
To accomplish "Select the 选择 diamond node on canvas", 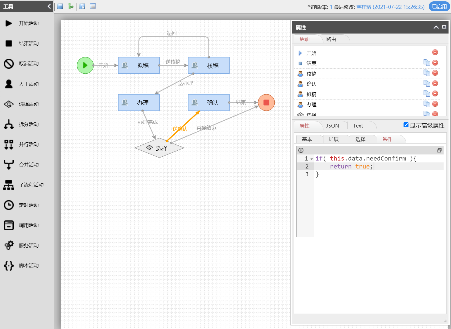I will coord(159,148).
